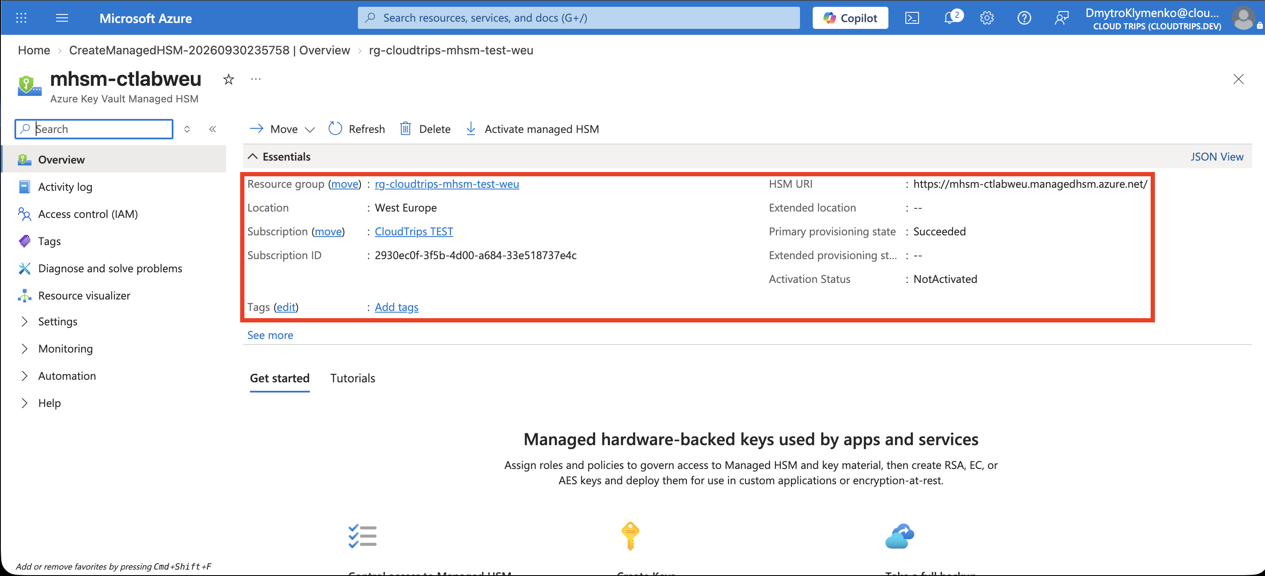Click the sidebar Search field
This screenshot has height=576, width=1265.
[94, 129]
